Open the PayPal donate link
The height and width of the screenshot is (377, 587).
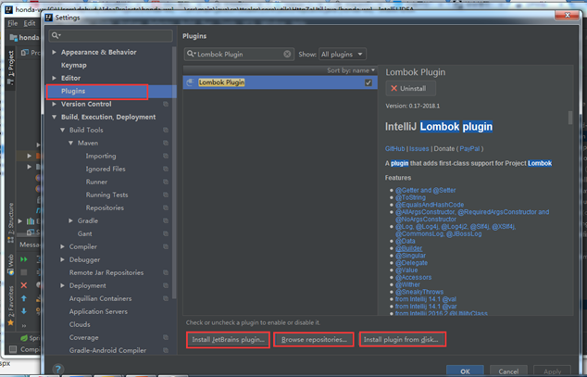[469, 148]
